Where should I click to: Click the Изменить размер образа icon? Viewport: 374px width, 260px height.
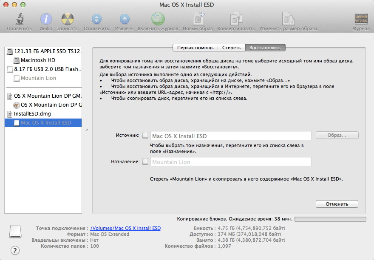tap(288, 19)
